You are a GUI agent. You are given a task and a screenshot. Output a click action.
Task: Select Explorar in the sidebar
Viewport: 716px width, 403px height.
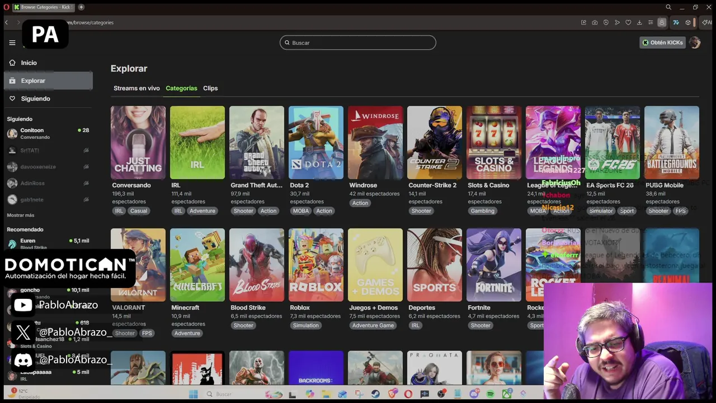[48, 81]
